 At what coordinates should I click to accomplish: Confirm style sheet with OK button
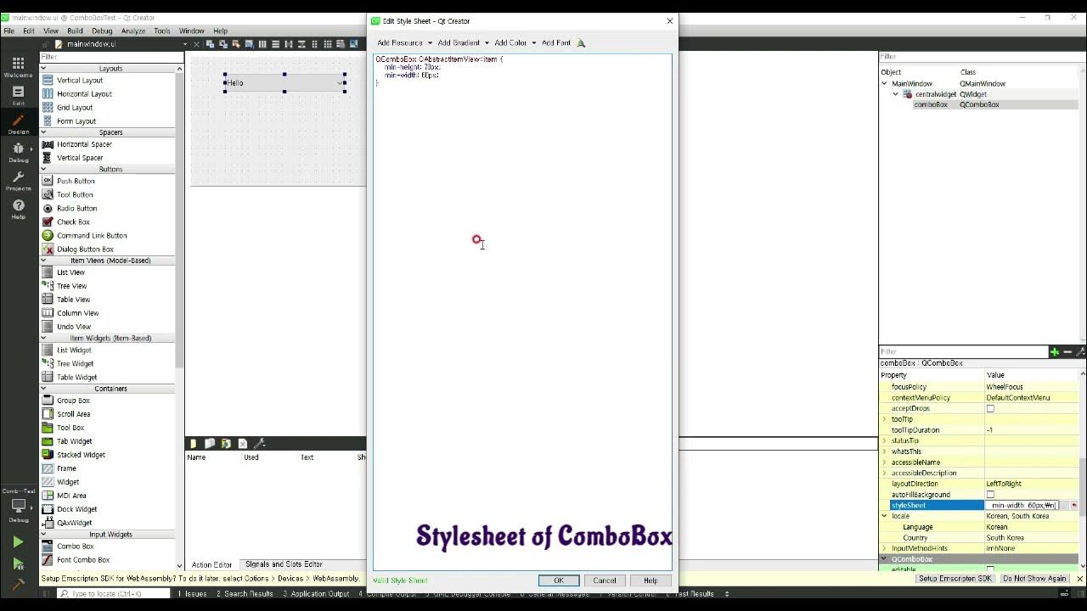[x=559, y=580]
